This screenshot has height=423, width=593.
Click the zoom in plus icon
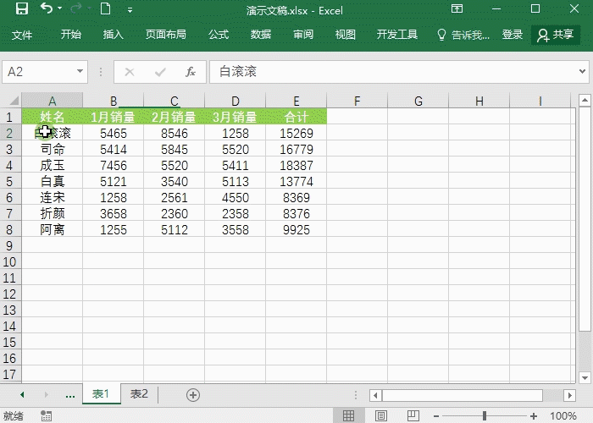tap(536, 415)
